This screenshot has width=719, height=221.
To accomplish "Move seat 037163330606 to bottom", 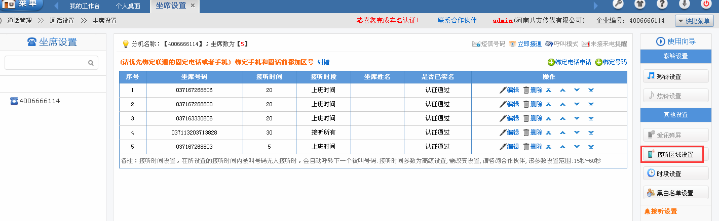I will pos(591,118).
